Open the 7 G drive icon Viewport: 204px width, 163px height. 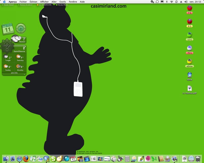tap(189, 8)
